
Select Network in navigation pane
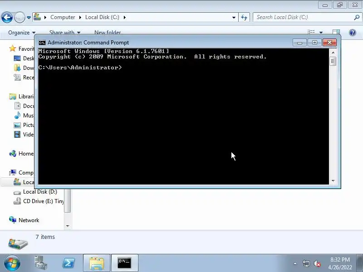[x=24, y=220]
